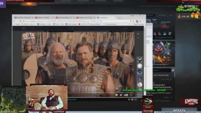Select the purple item icon in Dota panel
201x113 pixels.
(155, 34)
